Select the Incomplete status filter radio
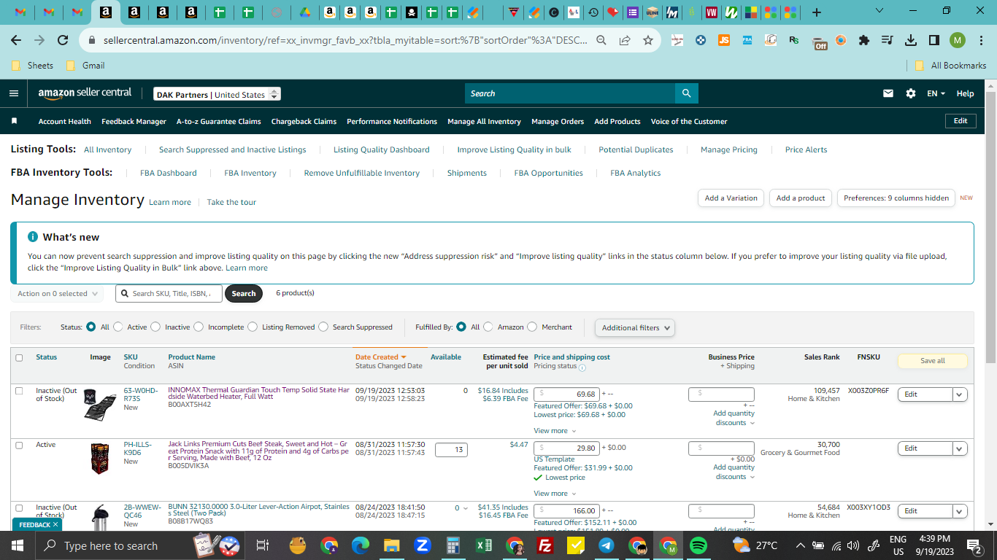The image size is (997, 560). point(199,327)
